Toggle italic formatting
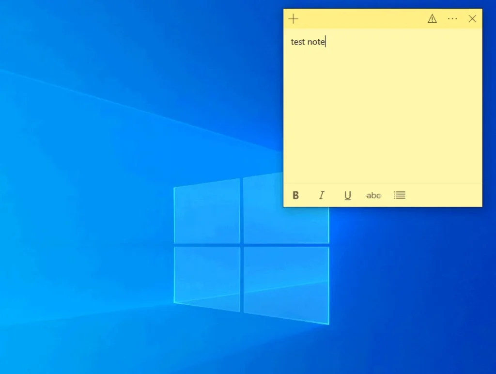 [321, 195]
